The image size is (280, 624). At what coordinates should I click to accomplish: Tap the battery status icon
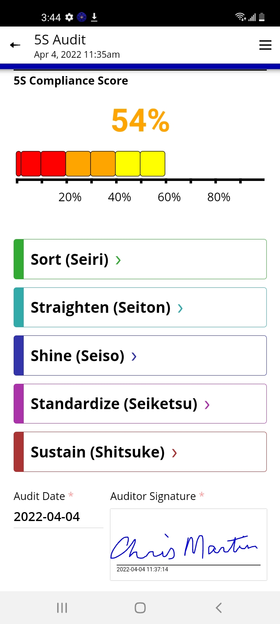262,17
